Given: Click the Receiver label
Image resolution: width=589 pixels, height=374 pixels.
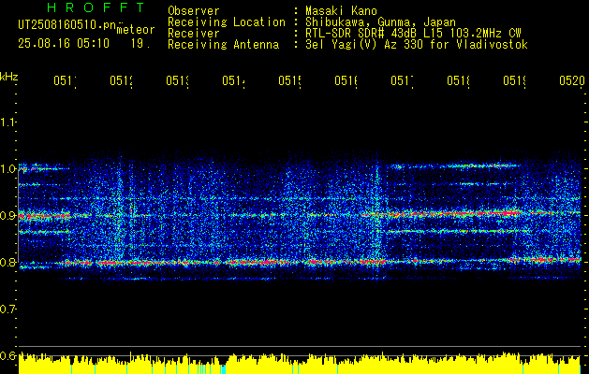Looking at the screenshot, I should click(194, 34).
